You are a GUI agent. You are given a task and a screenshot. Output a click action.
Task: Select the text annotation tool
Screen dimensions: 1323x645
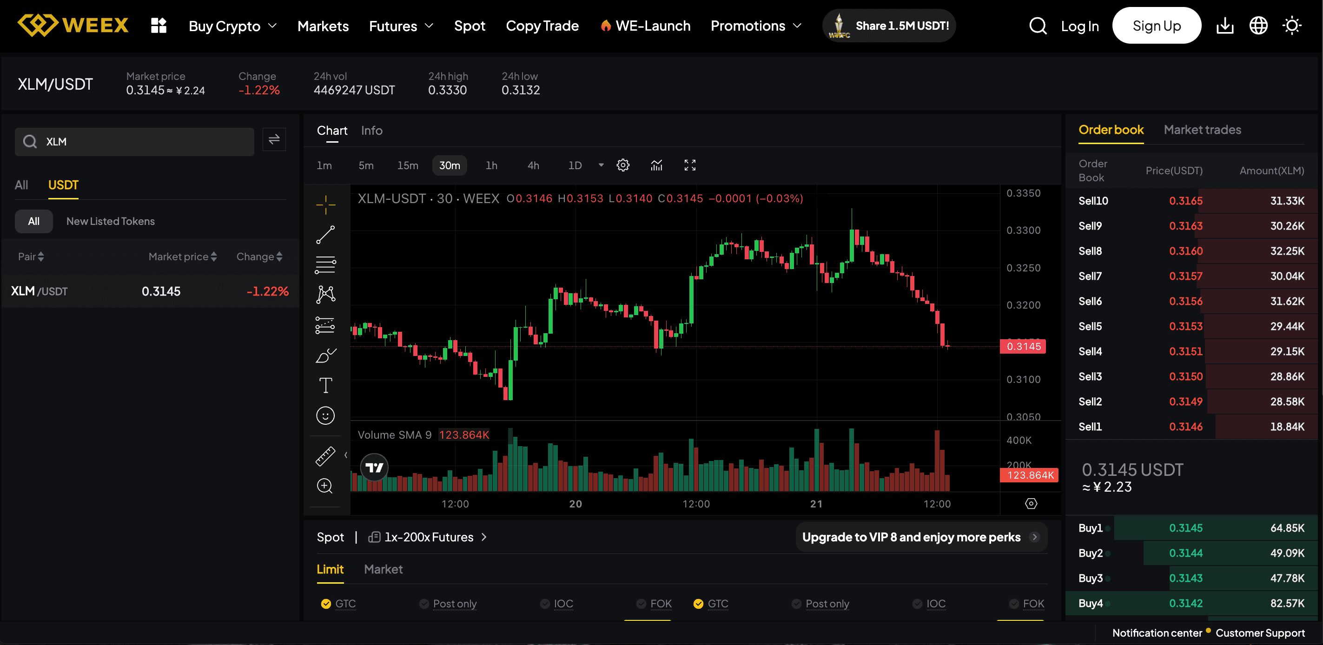(325, 385)
